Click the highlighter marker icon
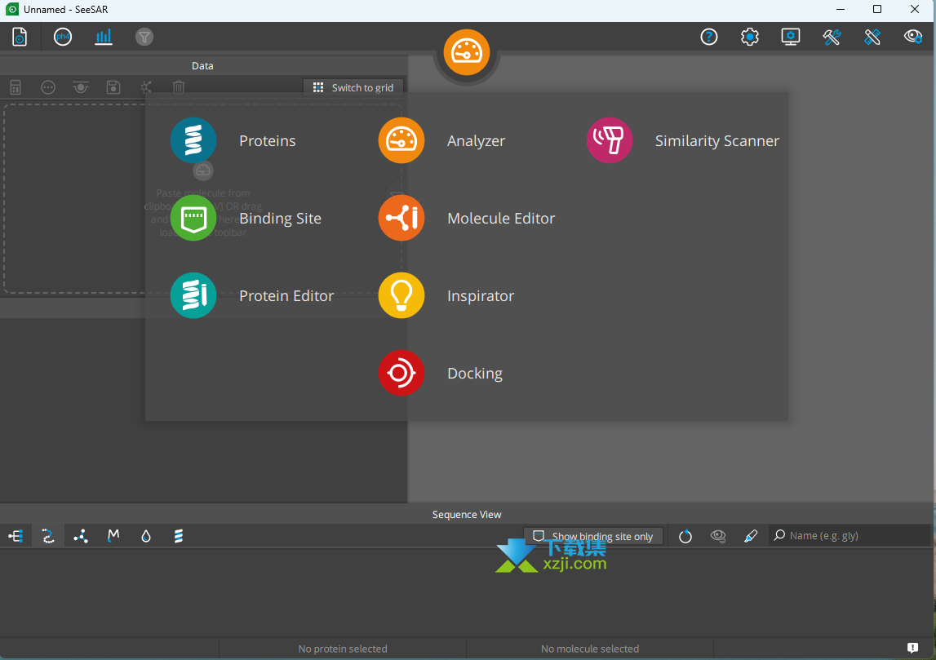 click(x=751, y=536)
